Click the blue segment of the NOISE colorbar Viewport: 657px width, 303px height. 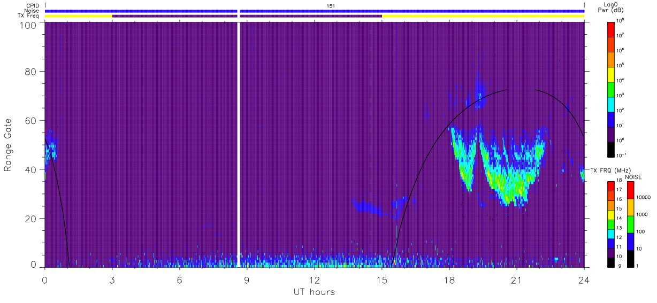630,242
